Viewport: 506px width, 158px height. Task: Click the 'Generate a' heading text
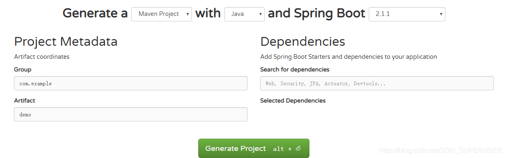tap(95, 13)
